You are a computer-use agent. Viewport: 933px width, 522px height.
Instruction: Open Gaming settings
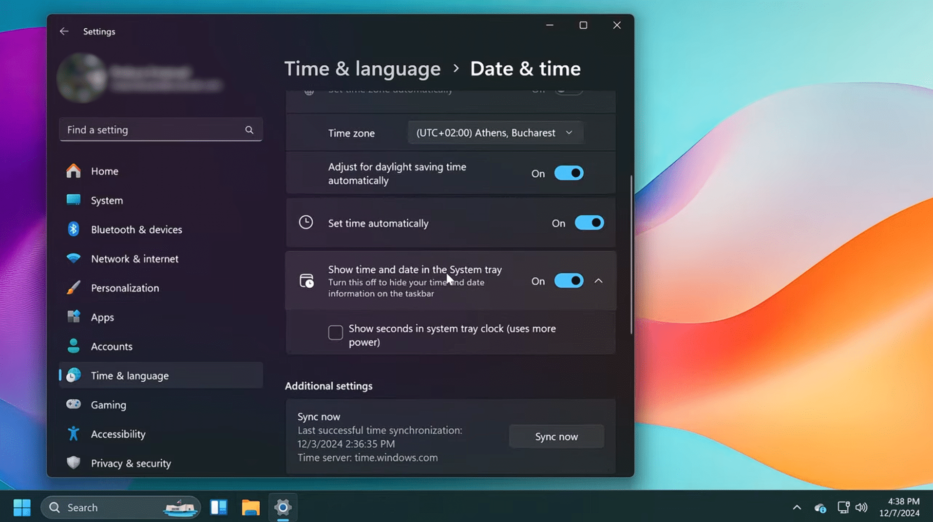(x=161, y=405)
